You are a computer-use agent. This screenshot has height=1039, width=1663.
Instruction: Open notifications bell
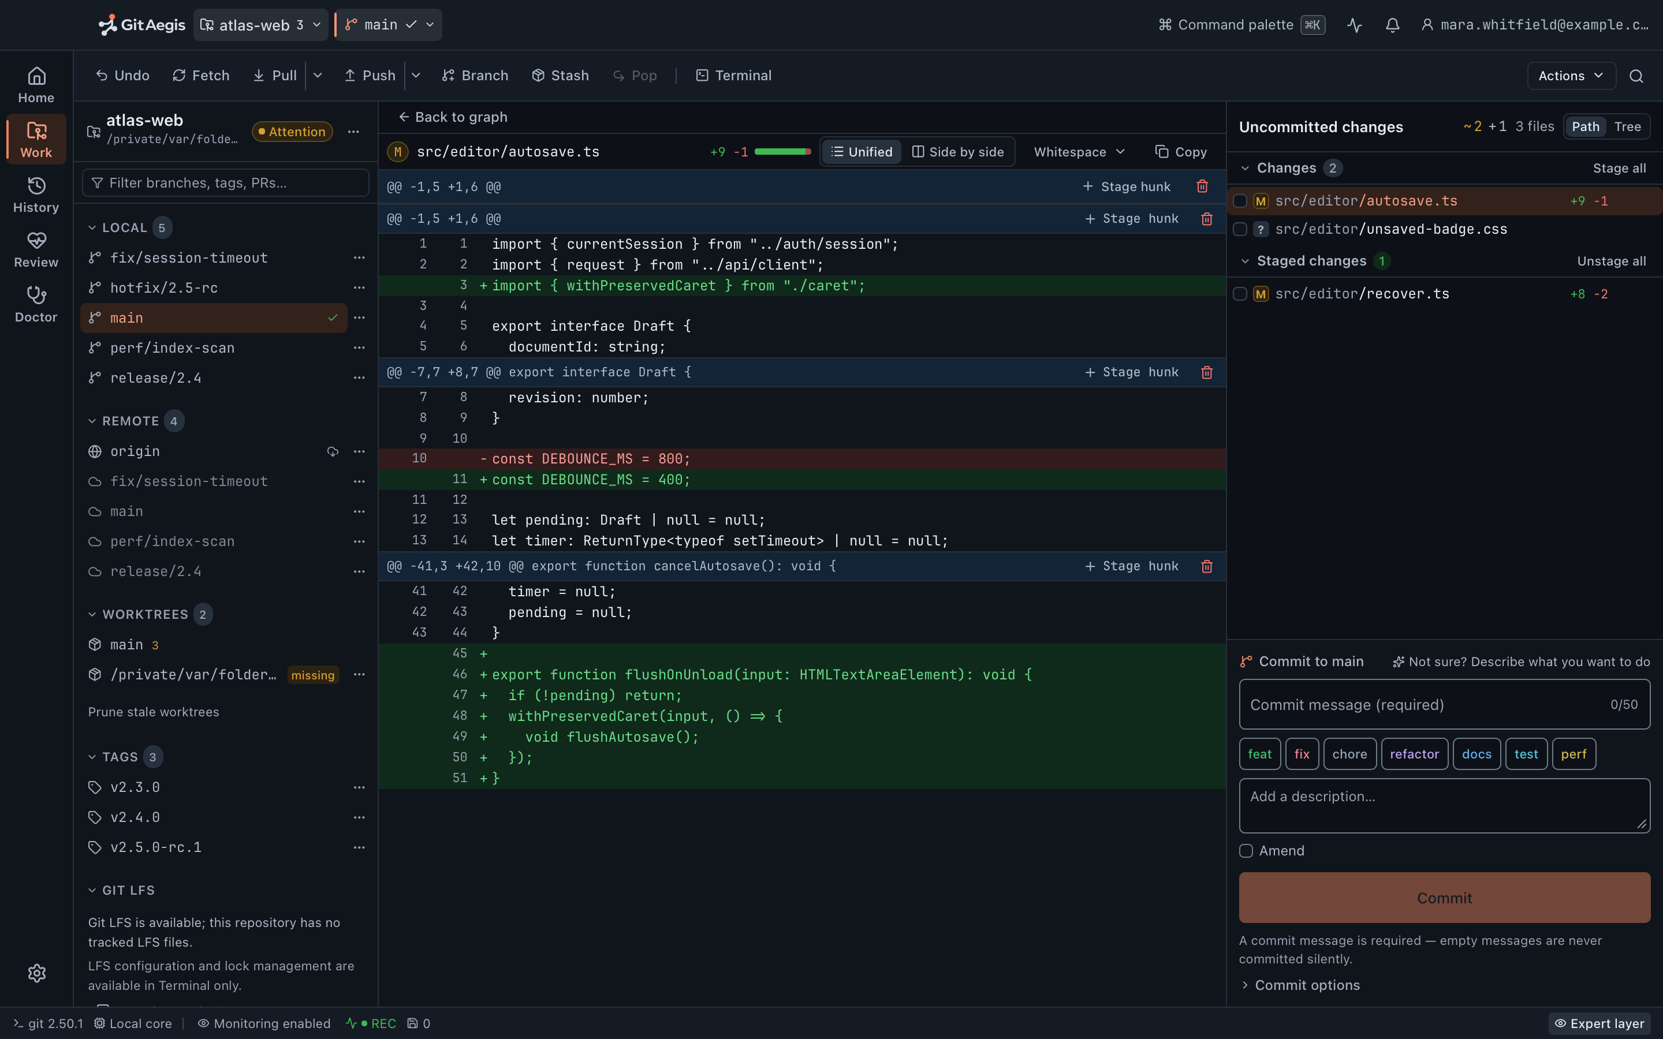tap(1392, 25)
